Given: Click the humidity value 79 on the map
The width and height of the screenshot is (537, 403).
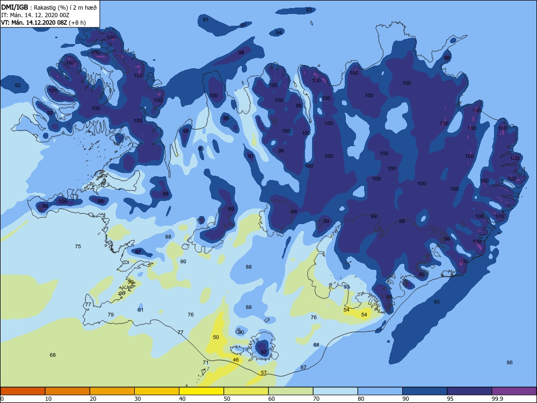Looking at the screenshot, I should (111, 314).
